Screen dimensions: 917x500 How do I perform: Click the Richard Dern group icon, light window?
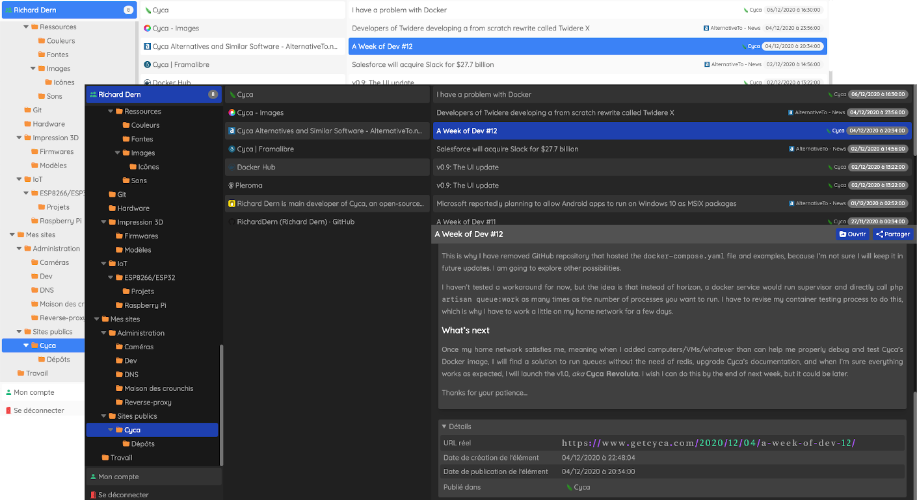[x=8, y=10]
